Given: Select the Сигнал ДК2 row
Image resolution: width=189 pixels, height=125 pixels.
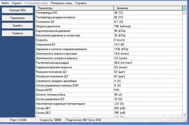Looking at the screenshot, I should tap(109, 113).
